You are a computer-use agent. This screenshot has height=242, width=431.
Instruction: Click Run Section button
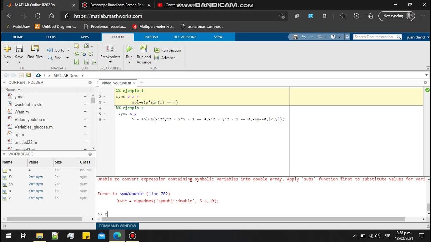click(168, 50)
